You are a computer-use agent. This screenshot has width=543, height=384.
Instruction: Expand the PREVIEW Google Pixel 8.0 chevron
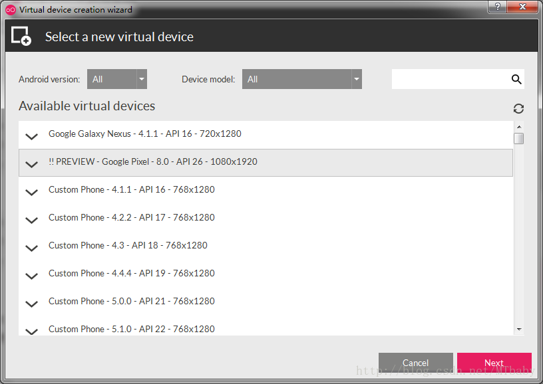[31, 165]
